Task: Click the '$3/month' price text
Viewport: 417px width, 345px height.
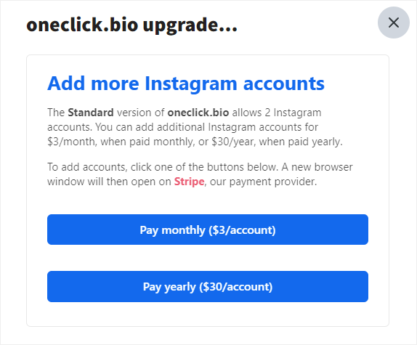Action: tap(72, 142)
